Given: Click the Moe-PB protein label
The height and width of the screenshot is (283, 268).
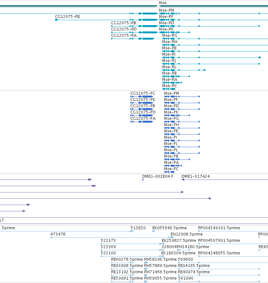Looking at the screenshot, I should tap(171, 157).
